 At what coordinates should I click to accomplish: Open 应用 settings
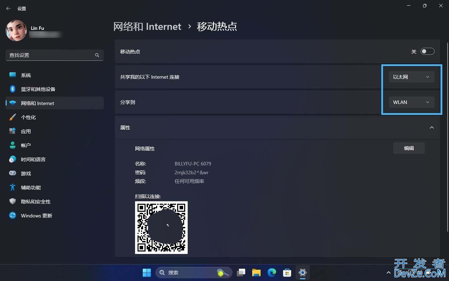pyautogui.click(x=55, y=131)
